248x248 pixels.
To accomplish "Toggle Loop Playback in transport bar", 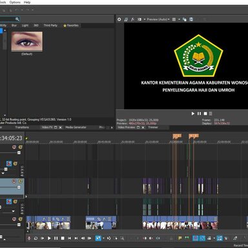I will click(36, 238).
